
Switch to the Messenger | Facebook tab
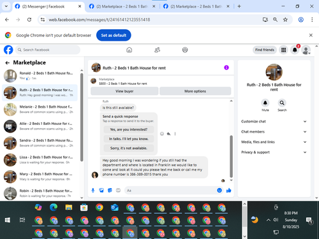pos(48,6)
